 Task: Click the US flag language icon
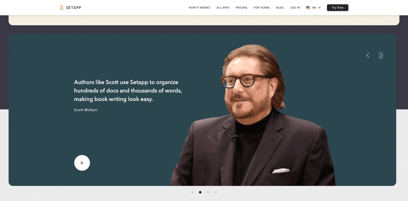[308, 8]
